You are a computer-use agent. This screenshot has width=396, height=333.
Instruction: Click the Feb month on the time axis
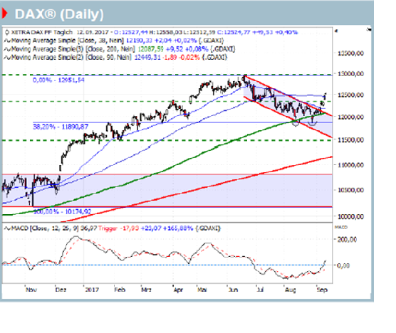click(120, 290)
